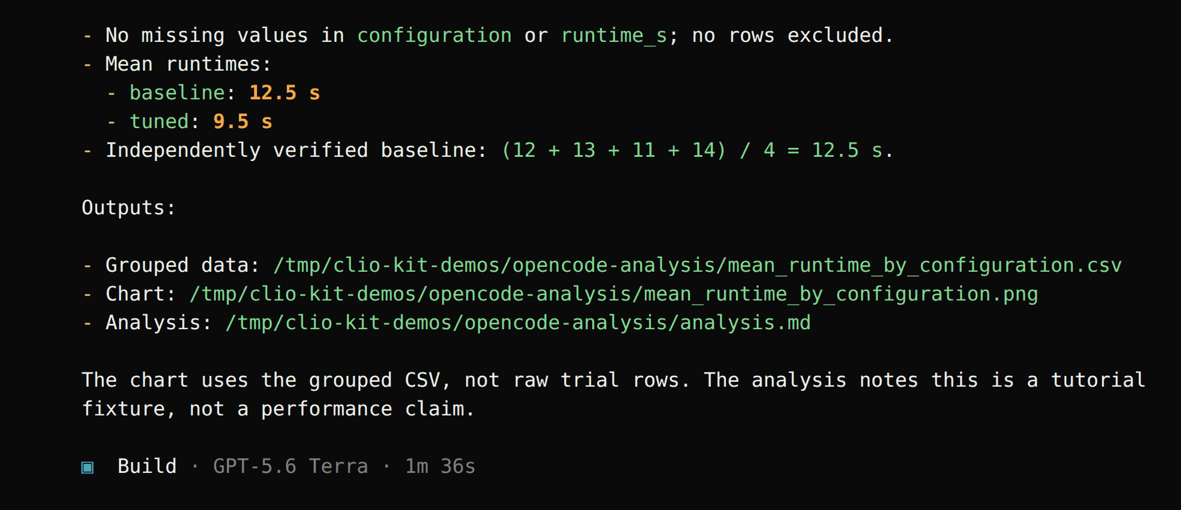Click the green 'configuration' word in the missing values line
Screen dimensions: 1181x510
tap(434, 35)
